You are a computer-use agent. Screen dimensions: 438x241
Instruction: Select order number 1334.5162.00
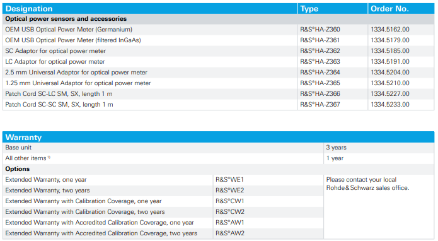[390, 30]
